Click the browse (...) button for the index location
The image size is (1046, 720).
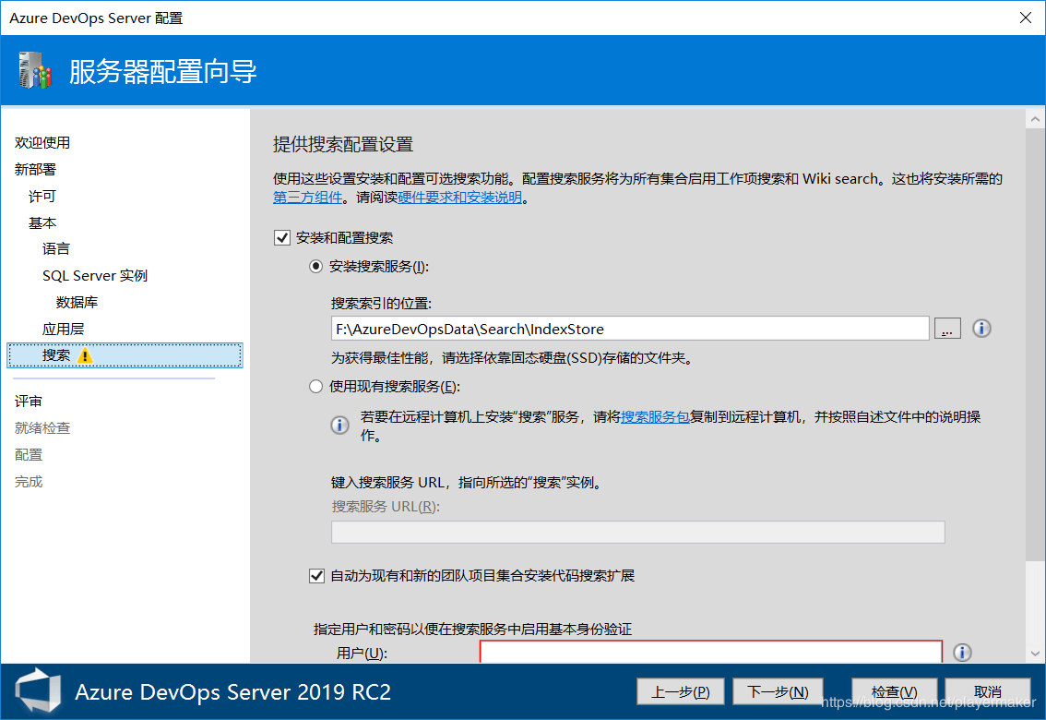tap(947, 329)
